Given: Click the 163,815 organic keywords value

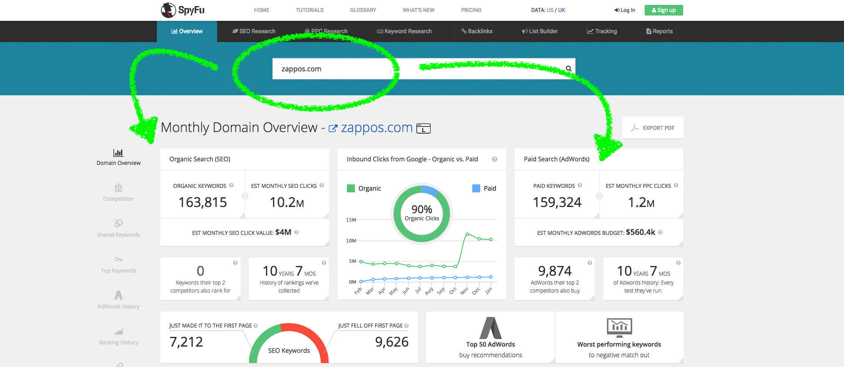Looking at the screenshot, I should [x=202, y=202].
